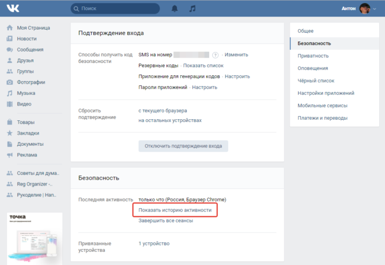Viewport: 385px width, 265px height.
Task: Click Показать список for backup codes
Action: (203, 66)
